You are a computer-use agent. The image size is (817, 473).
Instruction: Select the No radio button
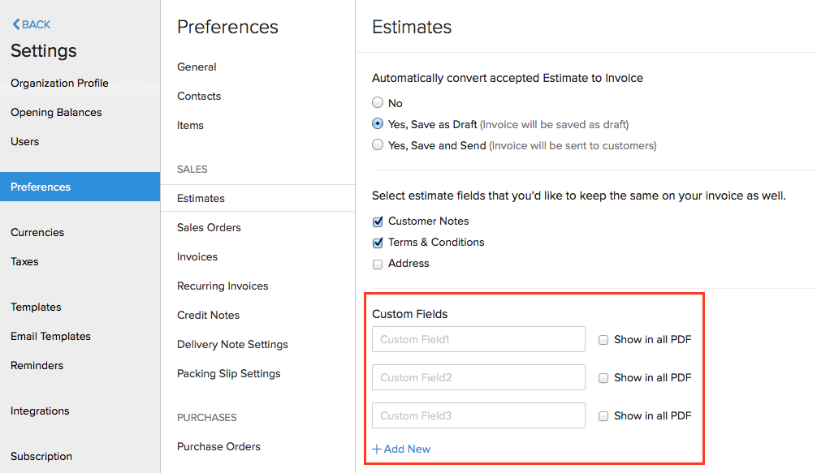378,102
